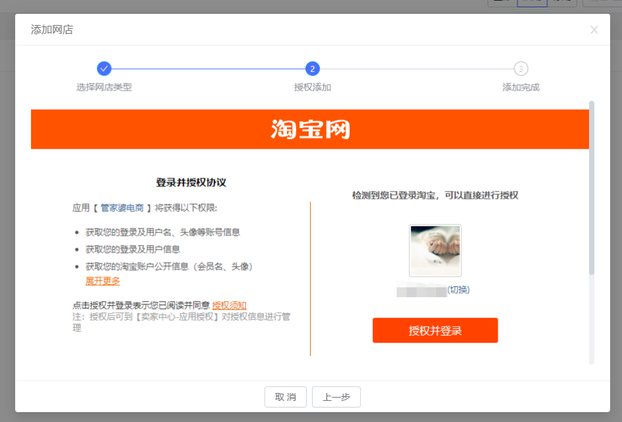This screenshot has width=622, height=422.
Task: Click the 淘宝网 logo banner
Action: [310, 129]
